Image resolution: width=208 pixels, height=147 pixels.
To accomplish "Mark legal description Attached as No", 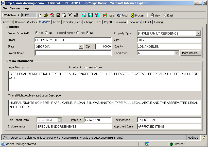I will [x=96, y=67].
